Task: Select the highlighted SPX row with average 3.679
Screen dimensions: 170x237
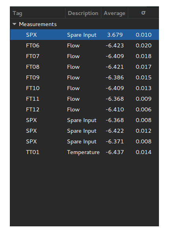Action: click(84, 35)
